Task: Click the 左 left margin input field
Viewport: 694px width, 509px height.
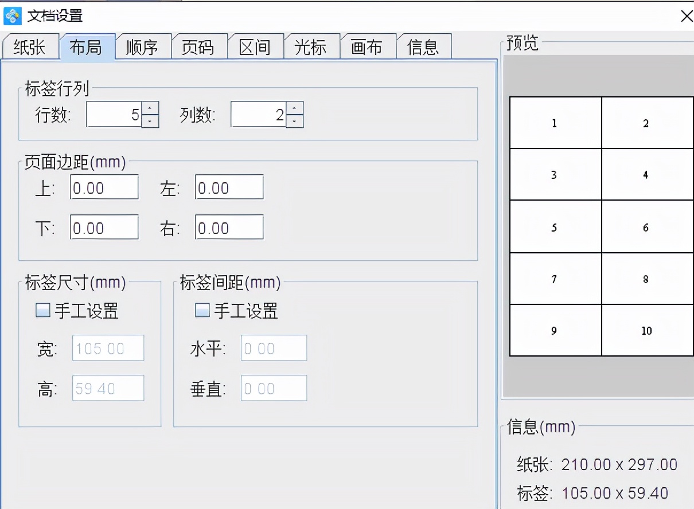Action: tap(228, 187)
